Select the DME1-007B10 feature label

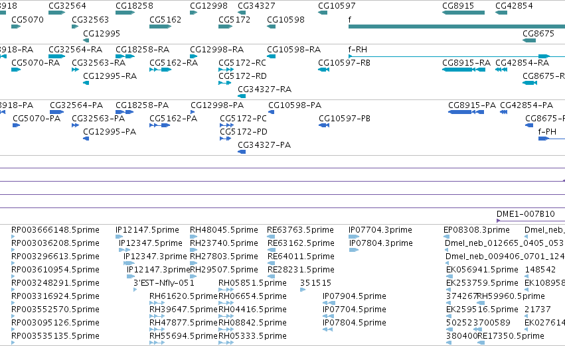pos(526,214)
